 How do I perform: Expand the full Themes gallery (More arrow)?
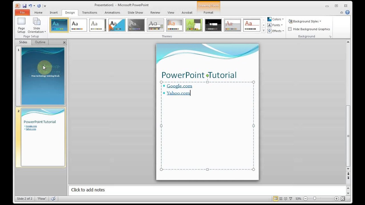pyautogui.click(x=263, y=30)
